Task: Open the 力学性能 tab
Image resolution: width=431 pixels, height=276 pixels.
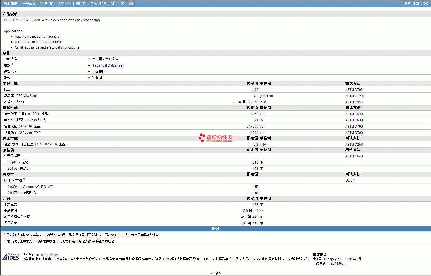Action: (64, 4)
